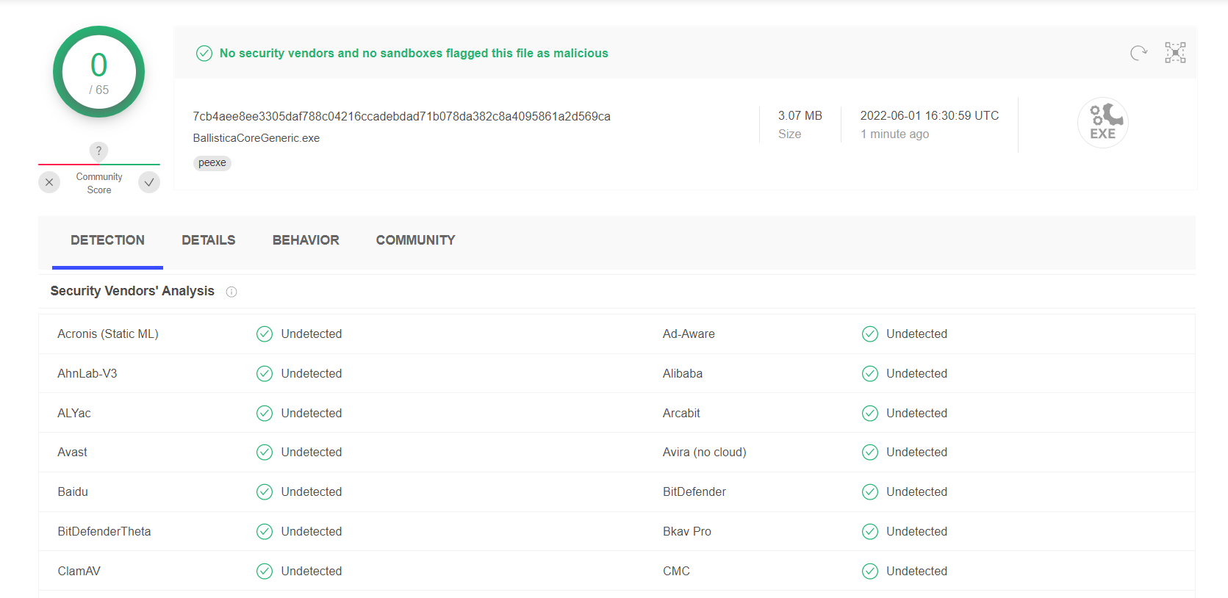Click Arcabit undetected check icon
Viewport: 1228px width, 598px height.
point(870,414)
